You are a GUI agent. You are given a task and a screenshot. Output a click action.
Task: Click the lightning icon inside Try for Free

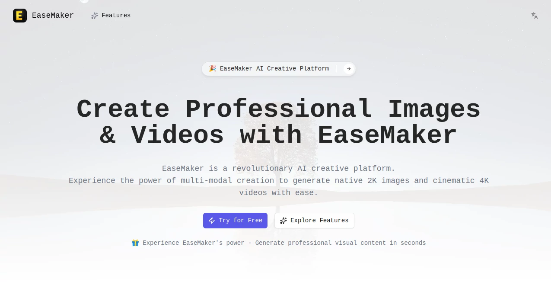(x=212, y=221)
